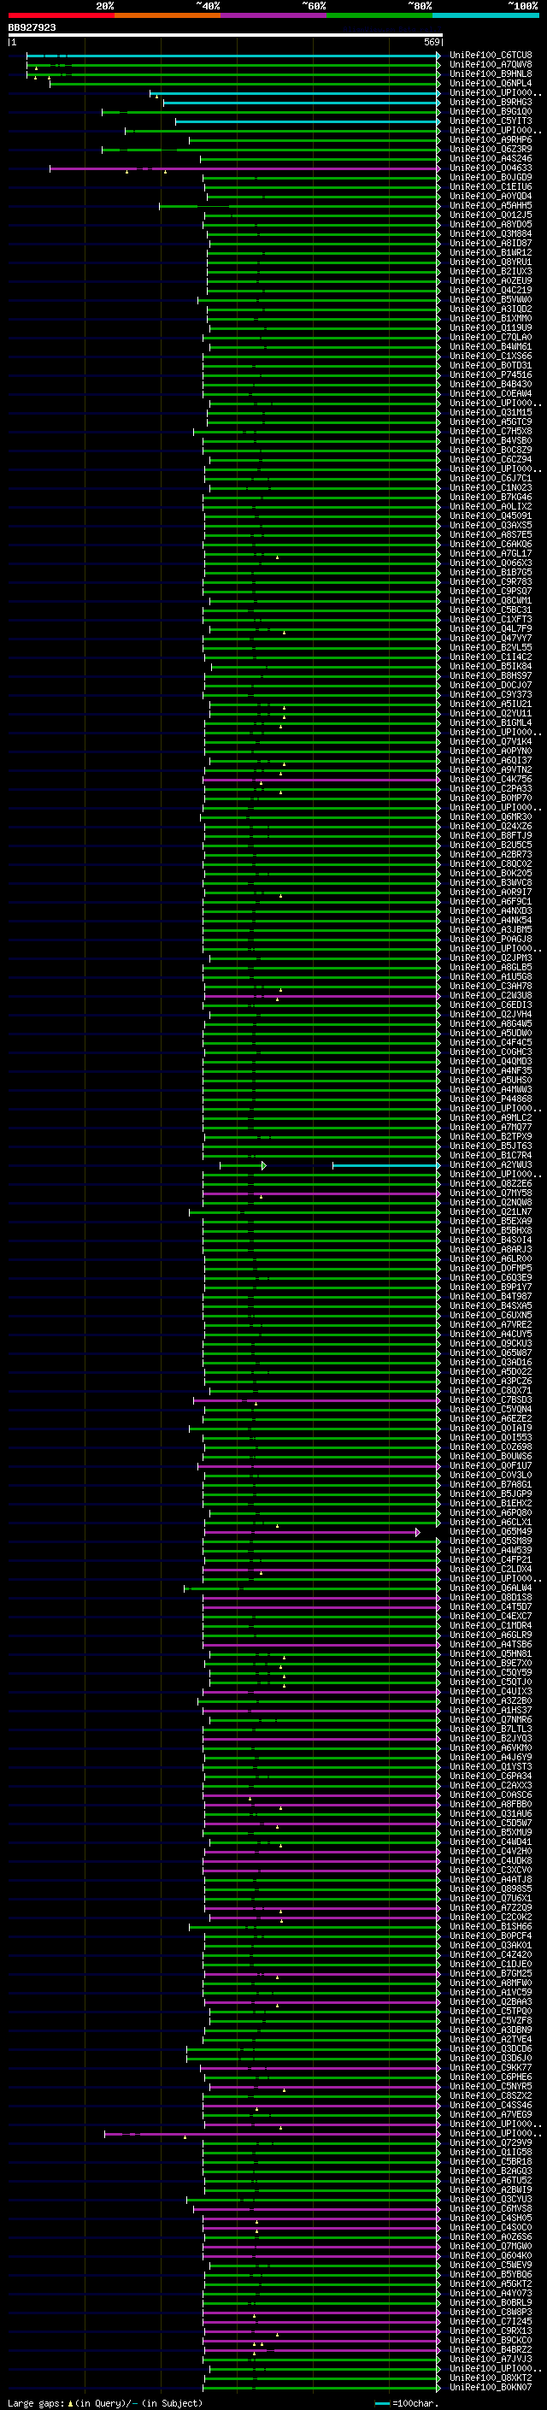Select the UniRef100_B7GM25 label
Viewport: 547px width, 2410px height.
(491, 1974)
